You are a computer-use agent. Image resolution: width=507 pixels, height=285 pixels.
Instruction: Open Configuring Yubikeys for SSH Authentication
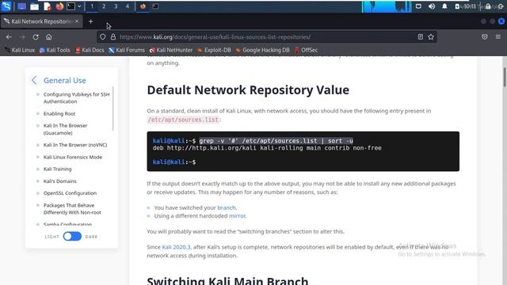click(76, 98)
